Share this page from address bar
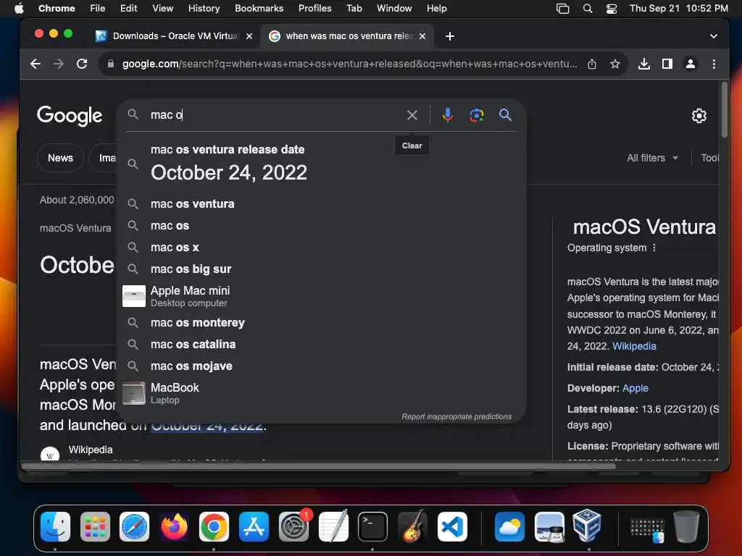Viewport: 742px width, 556px height. pos(592,64)
